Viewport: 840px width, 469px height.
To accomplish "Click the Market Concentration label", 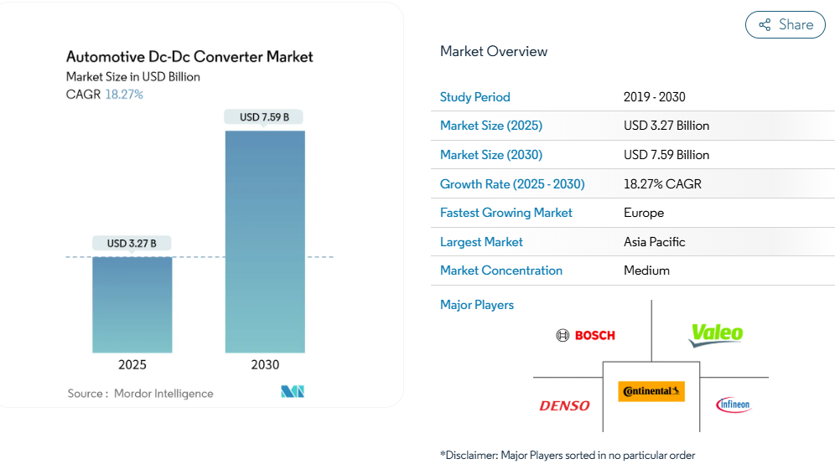I will 501,271.
